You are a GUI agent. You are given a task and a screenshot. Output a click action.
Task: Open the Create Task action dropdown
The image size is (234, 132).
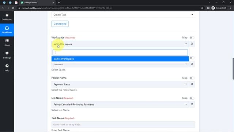tap(123, 15)
